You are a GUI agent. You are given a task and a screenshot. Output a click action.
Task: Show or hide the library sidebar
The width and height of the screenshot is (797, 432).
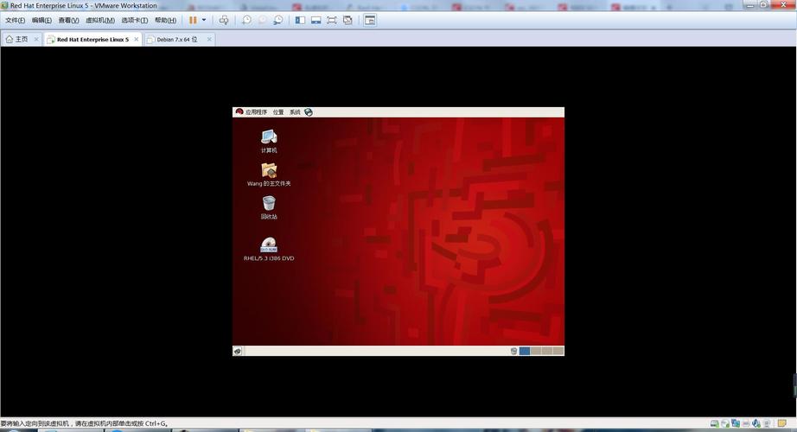[x=301, y=21]
